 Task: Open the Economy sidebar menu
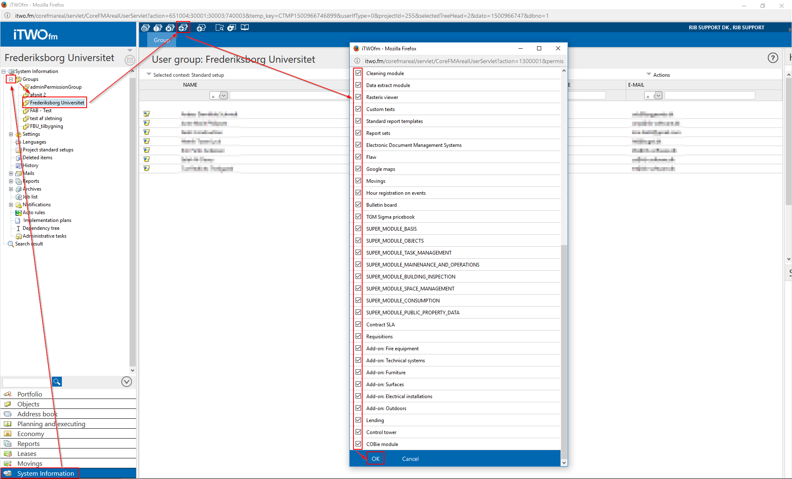pos(31,434)
